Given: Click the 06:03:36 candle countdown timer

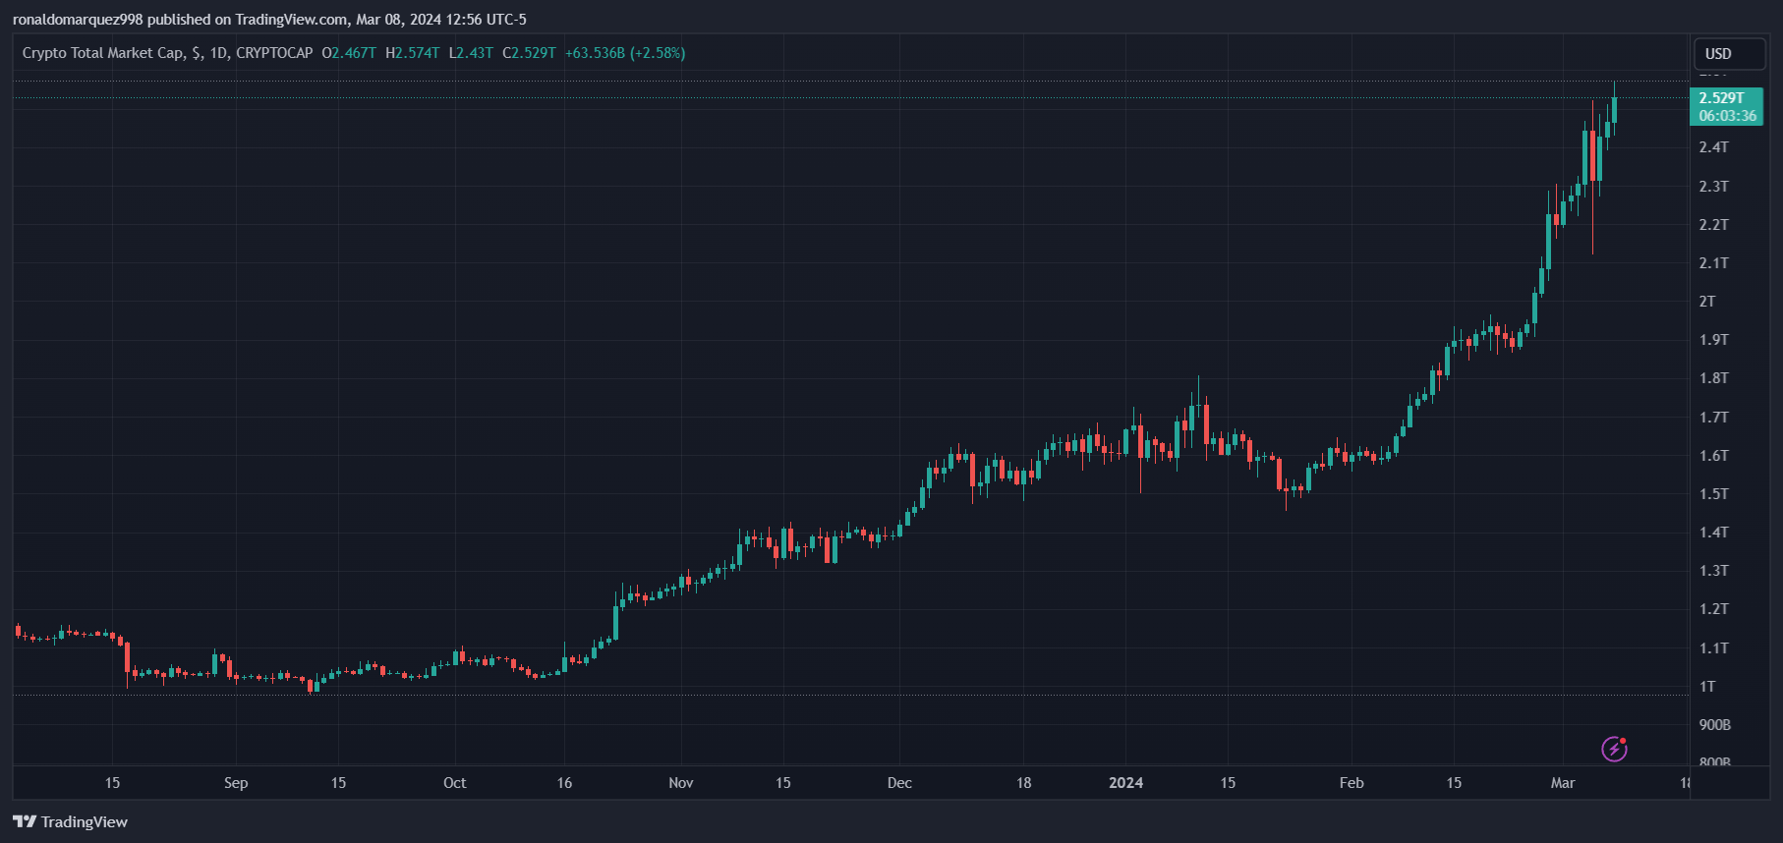Looking at the screenshot, I should point(1727,116).
